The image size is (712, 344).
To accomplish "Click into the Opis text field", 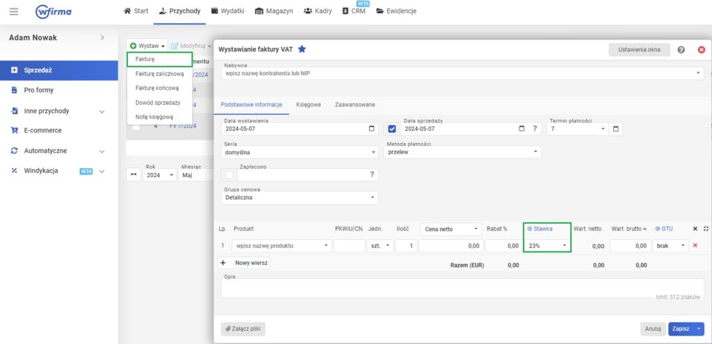I will point(462,288).
